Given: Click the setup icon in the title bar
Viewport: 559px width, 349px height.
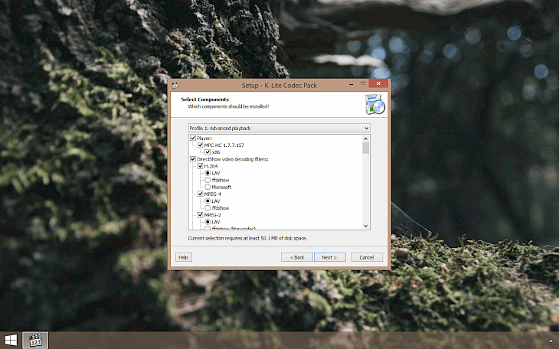Looking at the screenshot, I should [x=175, y=85].
